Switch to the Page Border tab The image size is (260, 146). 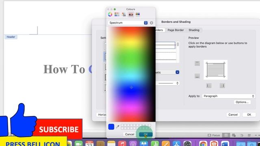(175, 30)
